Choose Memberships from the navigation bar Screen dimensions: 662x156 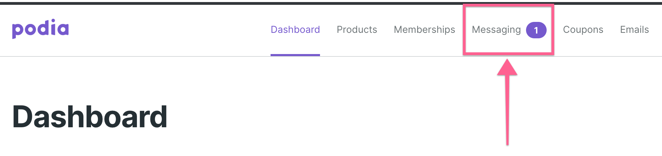click(x=424, y=30)
